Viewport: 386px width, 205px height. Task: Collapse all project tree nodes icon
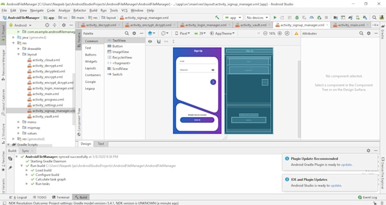(54, 25)
